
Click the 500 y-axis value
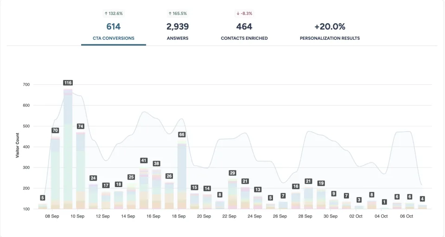[26, 126]
